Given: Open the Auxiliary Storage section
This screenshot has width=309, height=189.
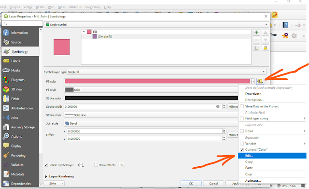Looking at the screenshot, I should point(20,127).
